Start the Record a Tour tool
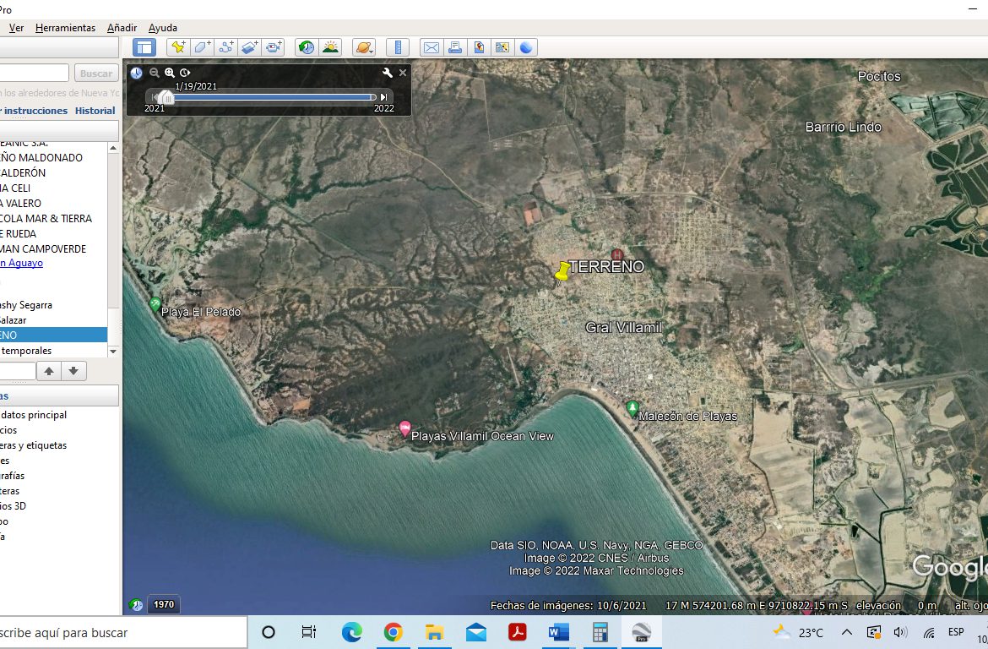The width and height of the screenshot is (988, 649). tap(274, 47)
